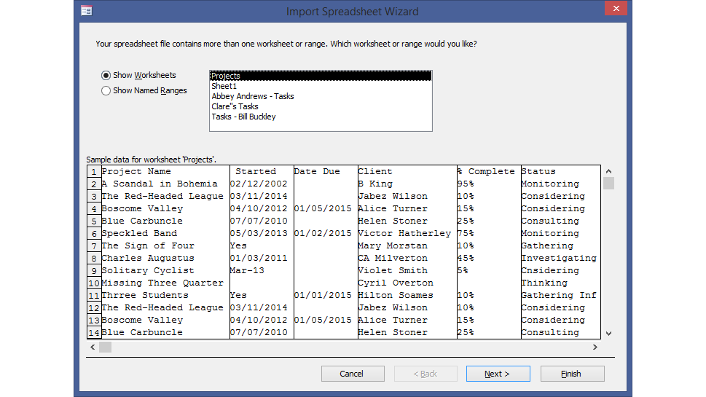The image size is (706, 397).
Task: Click the 'Status' header cell
Action: [560, 171]
